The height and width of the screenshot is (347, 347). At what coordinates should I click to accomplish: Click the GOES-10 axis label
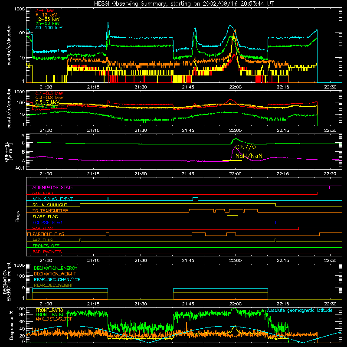click(x=8, y=151)
